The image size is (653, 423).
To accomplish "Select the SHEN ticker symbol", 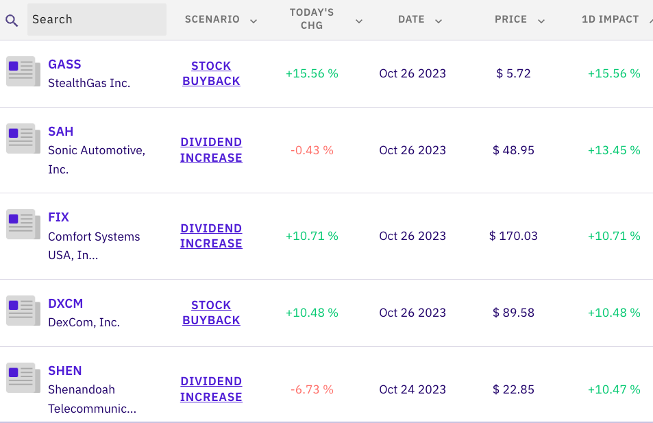I will [65, 371].
